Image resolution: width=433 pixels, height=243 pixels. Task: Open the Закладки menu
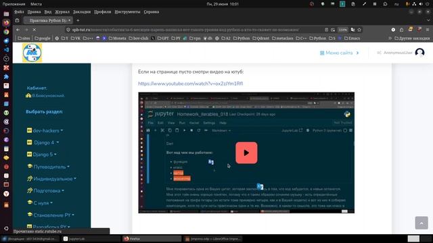(82, 12)
